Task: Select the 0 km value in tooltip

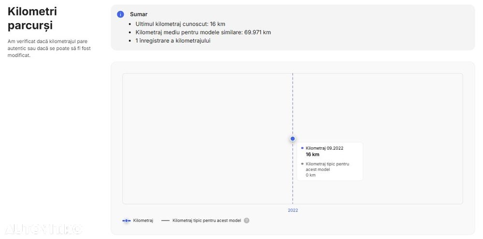Action: [x=311, y=175]
